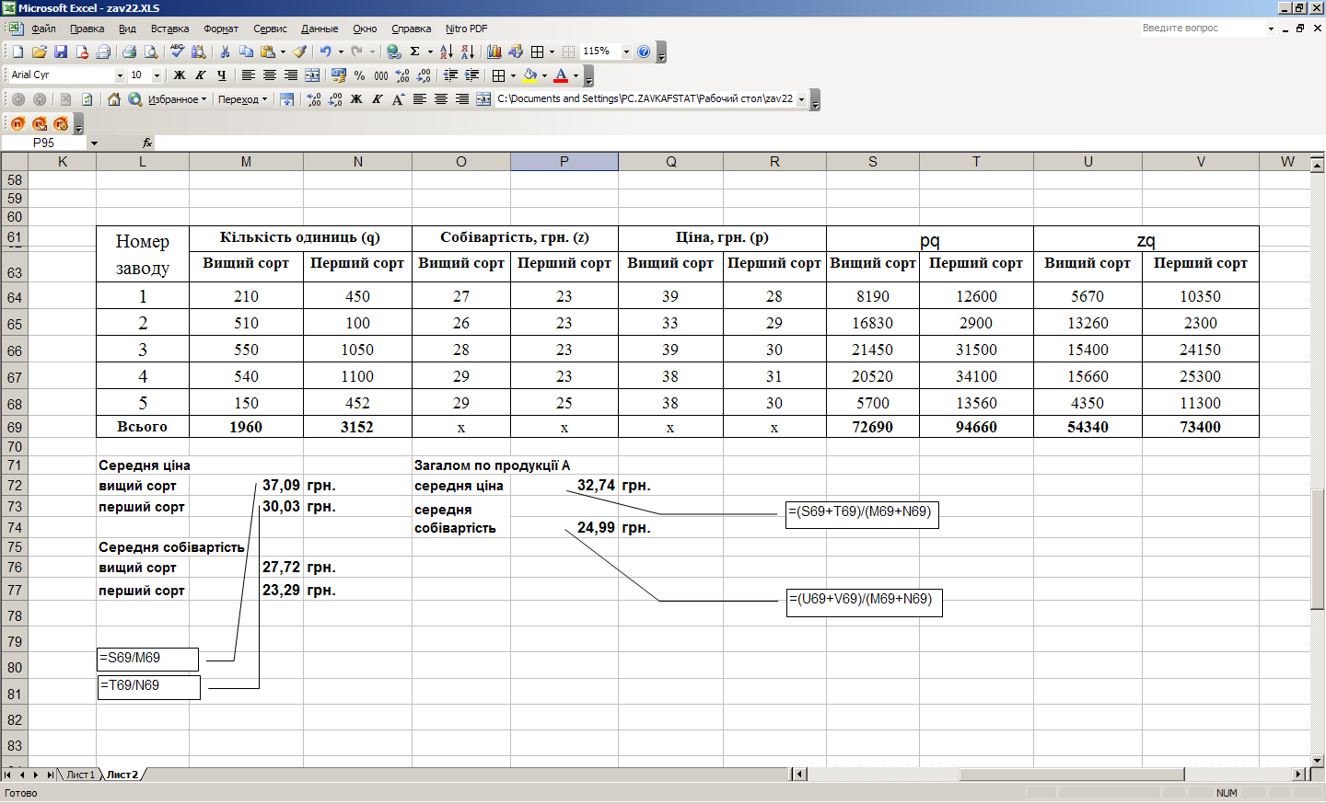Expand the Undo history dropdown arrow

click(341, 52)
